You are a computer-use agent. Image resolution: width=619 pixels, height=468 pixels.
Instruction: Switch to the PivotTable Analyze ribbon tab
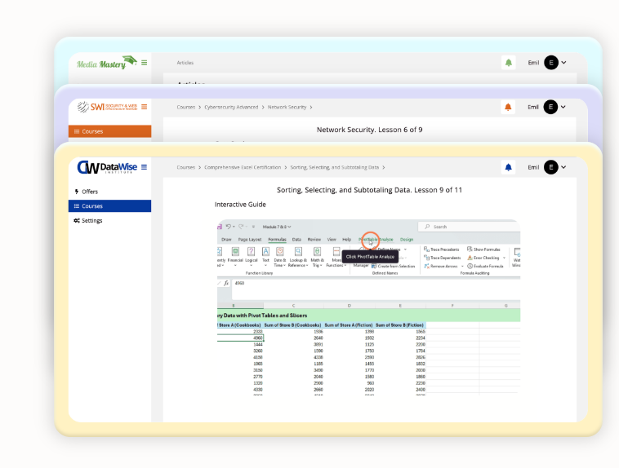tap(376, 240)
